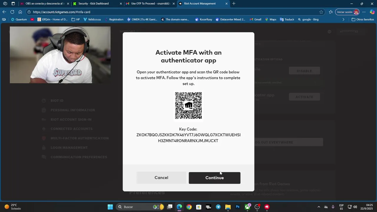
Task: Add page to favorites with star icon
Action: tap(321, 12)
